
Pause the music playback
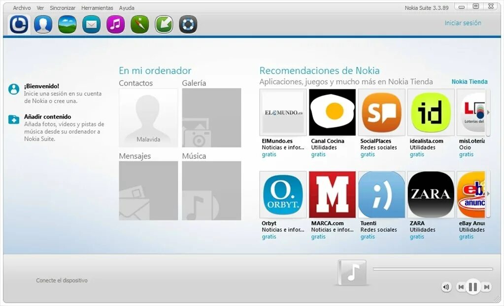473,287
